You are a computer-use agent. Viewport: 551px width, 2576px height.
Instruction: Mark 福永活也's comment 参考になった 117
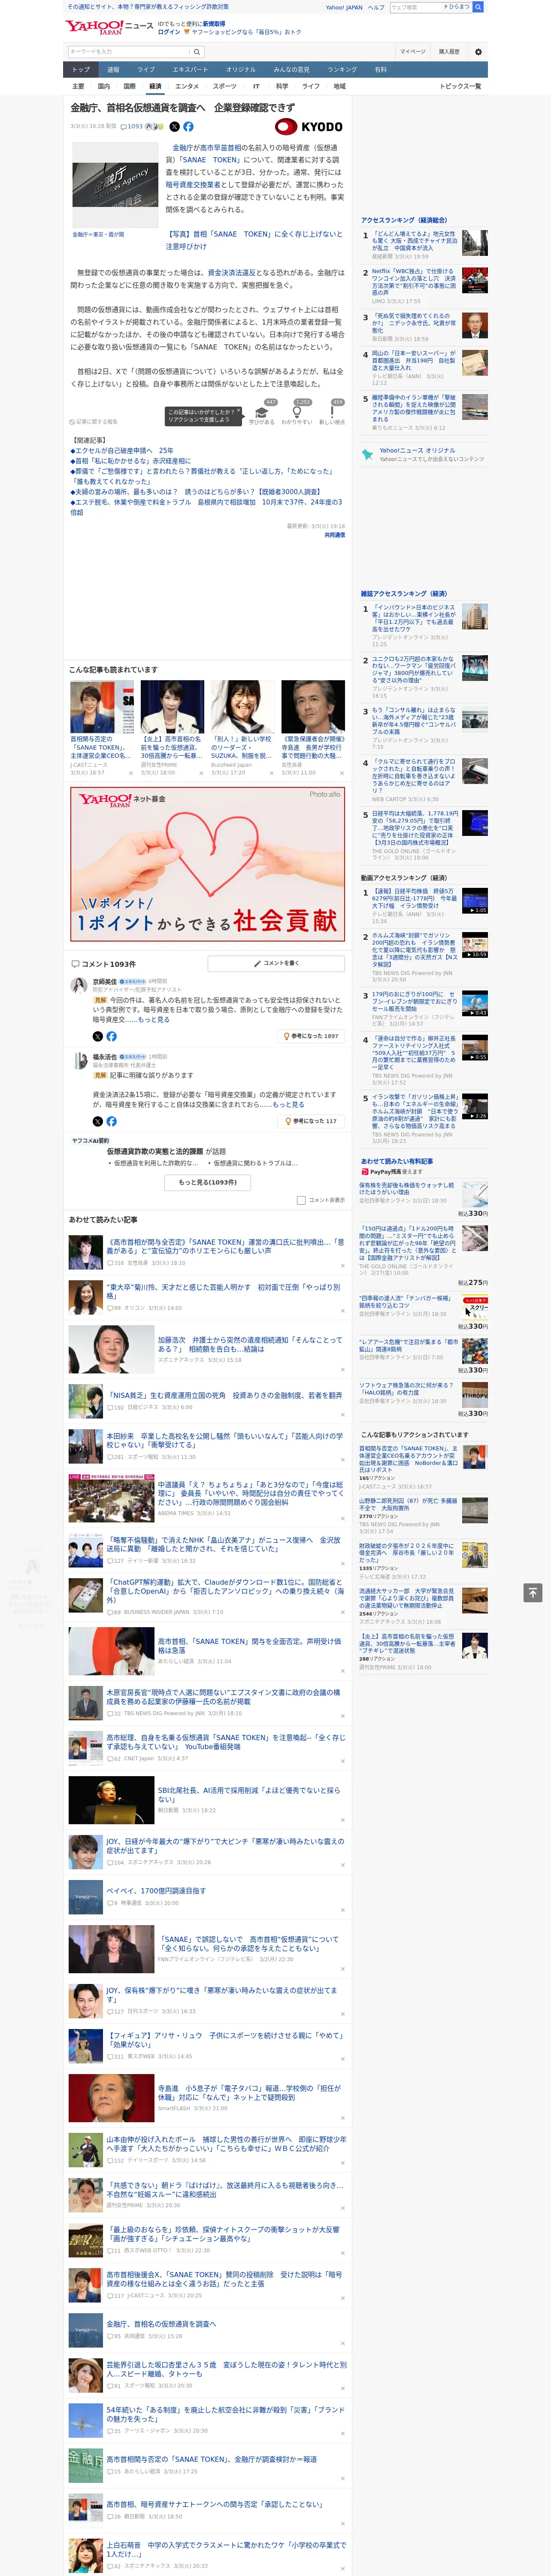311,1122
